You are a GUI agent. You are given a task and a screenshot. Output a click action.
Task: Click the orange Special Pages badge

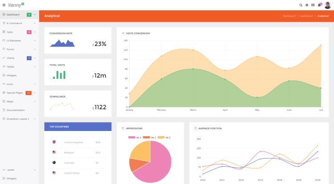tap(29, 93)
